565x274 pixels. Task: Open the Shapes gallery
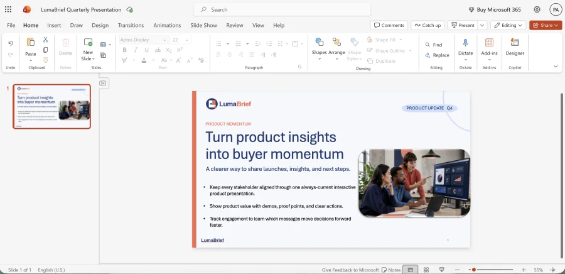(320, 48)
